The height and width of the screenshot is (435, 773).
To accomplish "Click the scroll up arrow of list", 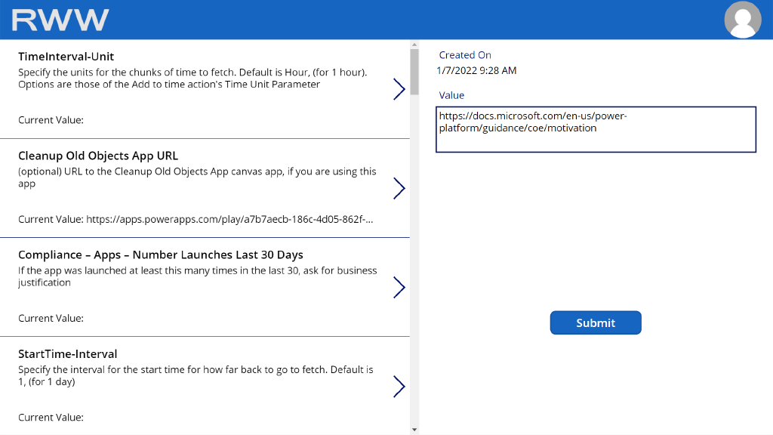I will [x=414, y=44].
